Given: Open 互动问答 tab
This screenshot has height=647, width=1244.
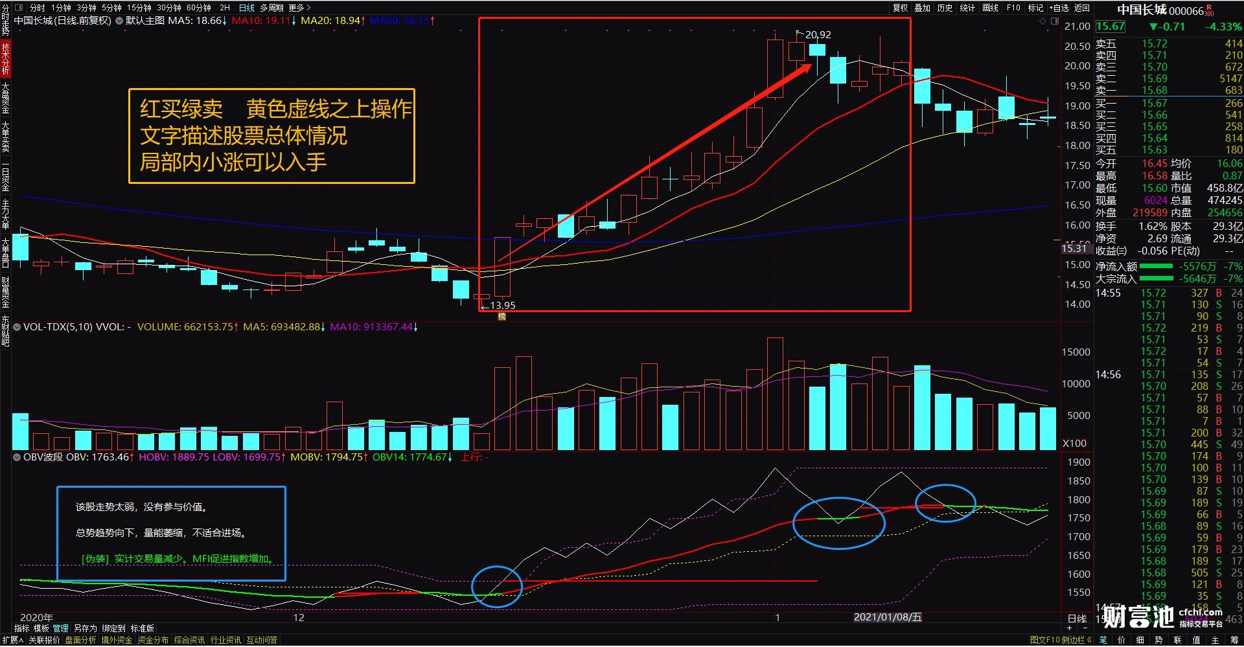Looking at the screenshot, I should (262, 640).
